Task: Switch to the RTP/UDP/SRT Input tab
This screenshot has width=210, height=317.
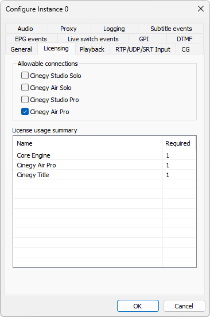Action: (x=143, y=49)
